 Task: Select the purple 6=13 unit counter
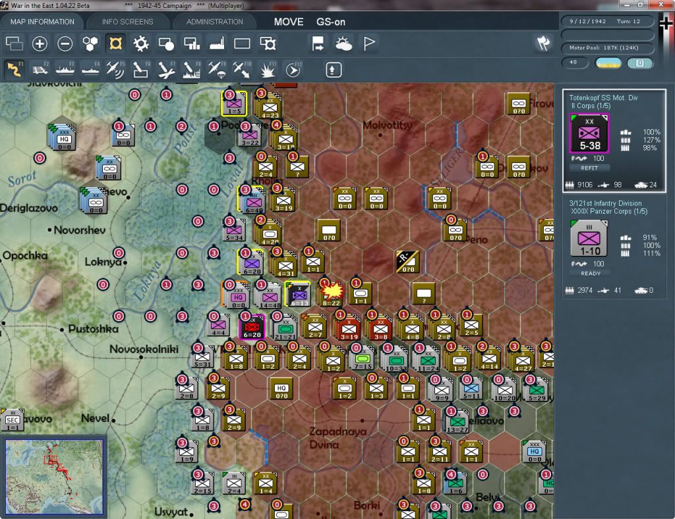[299, 295]
